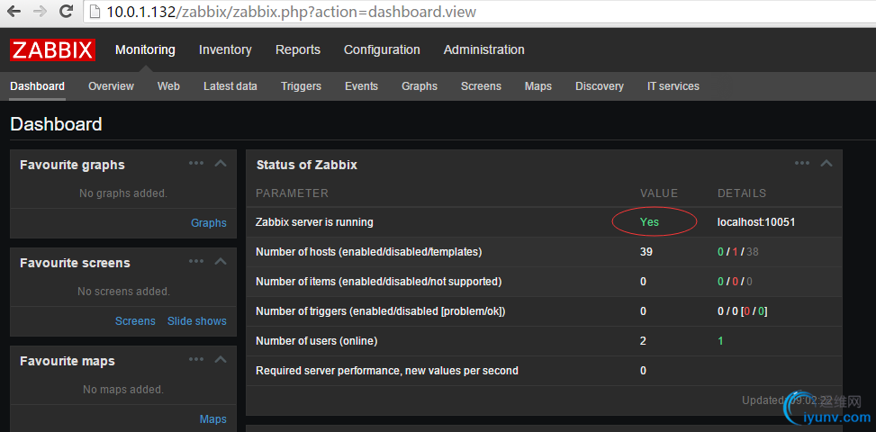
Task: Click the browser back arrow
Action: 15,13
